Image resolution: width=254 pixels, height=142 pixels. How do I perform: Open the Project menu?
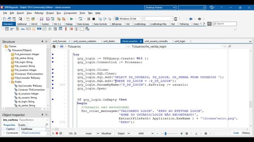(50, 13)
